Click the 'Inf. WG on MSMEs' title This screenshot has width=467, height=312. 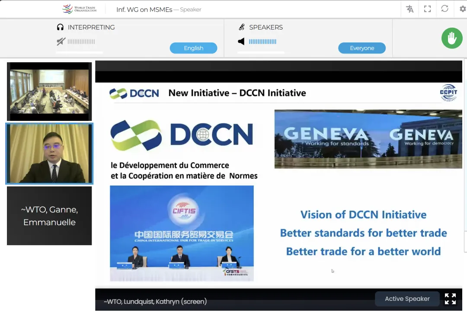144,9
